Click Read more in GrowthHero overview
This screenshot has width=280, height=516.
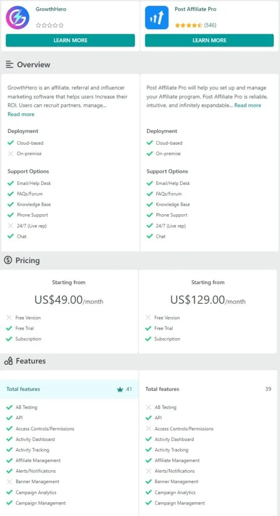[x=21, y=114]
